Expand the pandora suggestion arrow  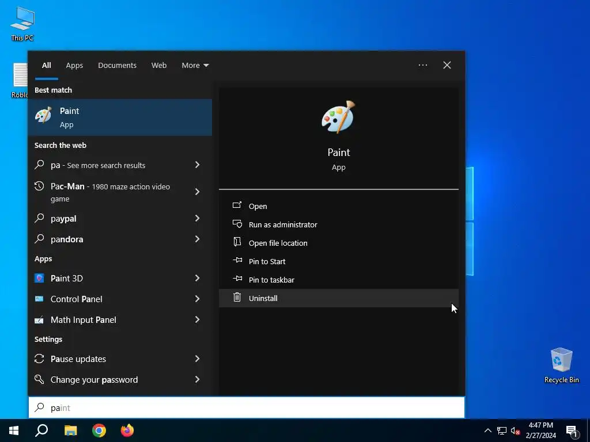[x=197, y=239]
